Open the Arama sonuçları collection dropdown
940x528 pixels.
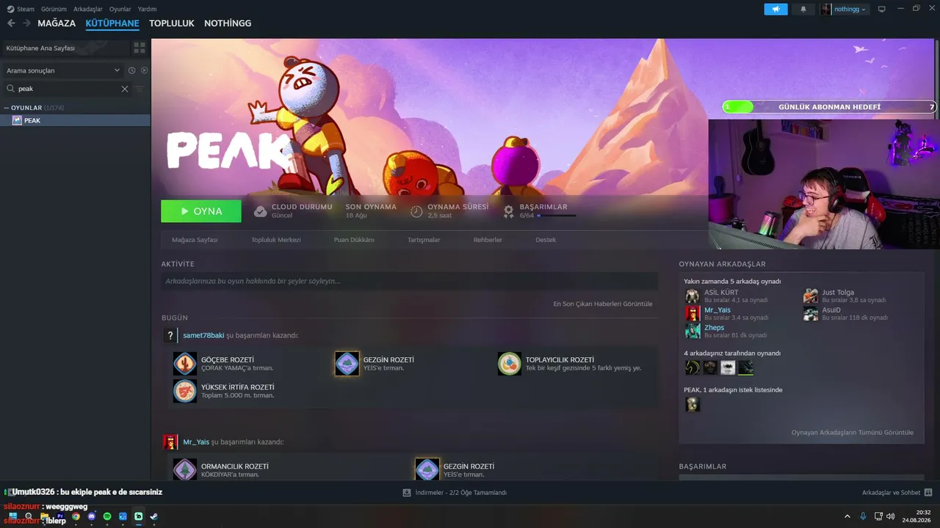[63, 70]
